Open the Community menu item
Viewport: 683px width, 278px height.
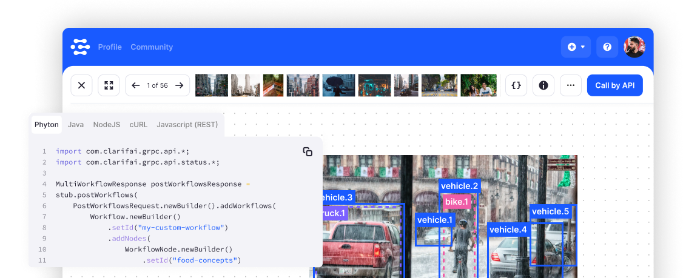(152, 47)
